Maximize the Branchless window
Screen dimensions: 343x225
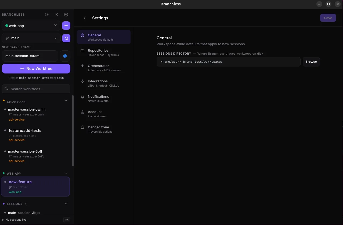[x=328, y=4]
